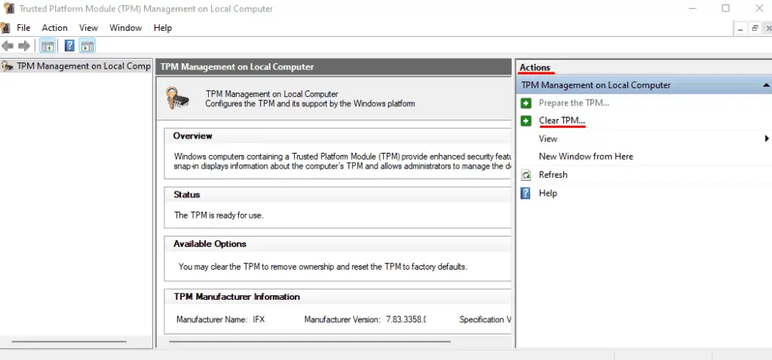
Task: Click the Help question mark icon in Actions
Action: point(525,193)
